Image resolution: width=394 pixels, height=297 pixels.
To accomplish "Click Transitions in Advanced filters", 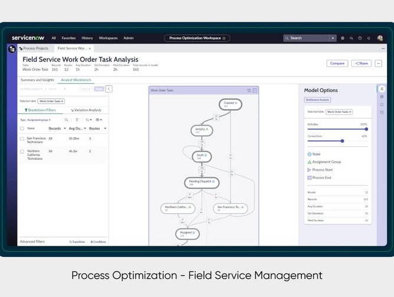I will [x=77, y=242].
